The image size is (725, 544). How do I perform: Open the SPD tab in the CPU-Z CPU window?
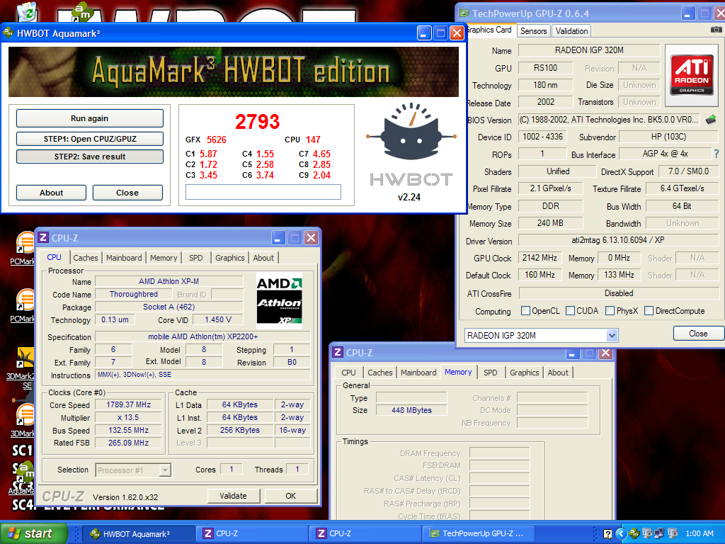click(195, 258)
